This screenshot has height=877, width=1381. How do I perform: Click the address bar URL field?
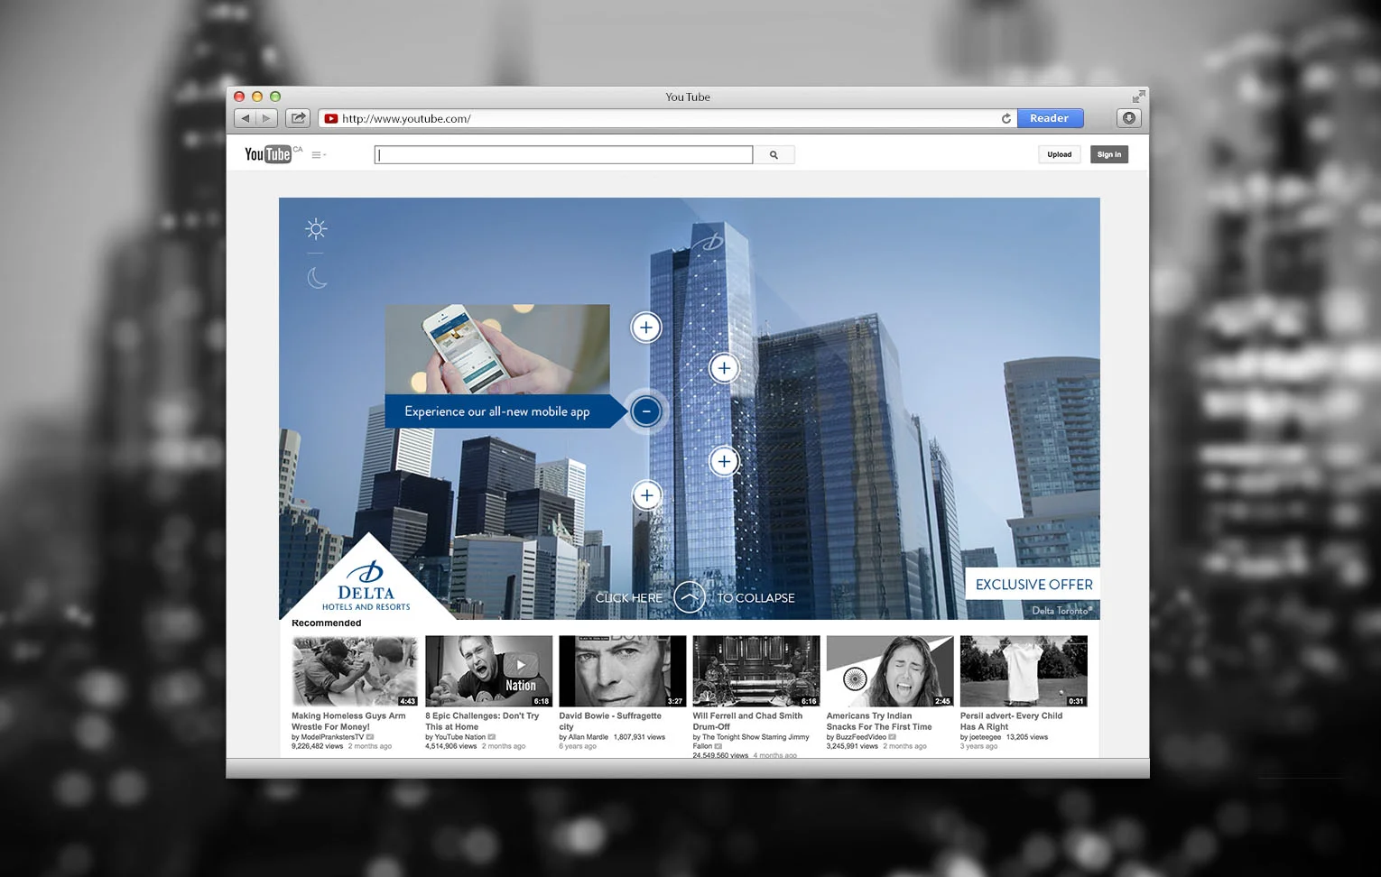pyautogui.click(x=668, y=118)
